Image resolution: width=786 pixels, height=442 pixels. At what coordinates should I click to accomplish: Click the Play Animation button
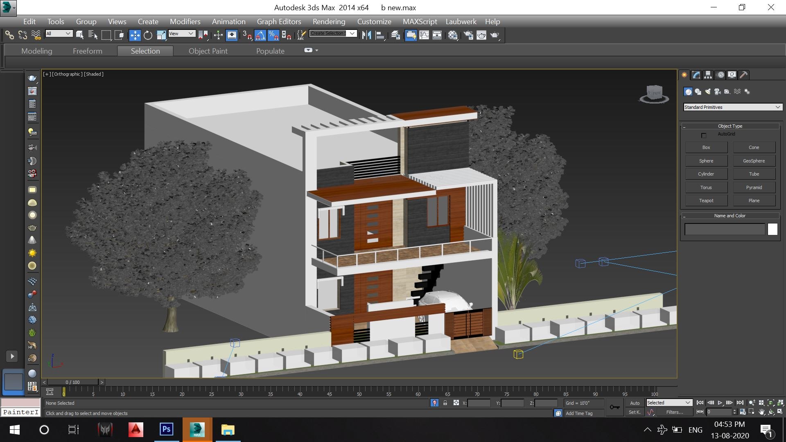(x=720, y=403)
